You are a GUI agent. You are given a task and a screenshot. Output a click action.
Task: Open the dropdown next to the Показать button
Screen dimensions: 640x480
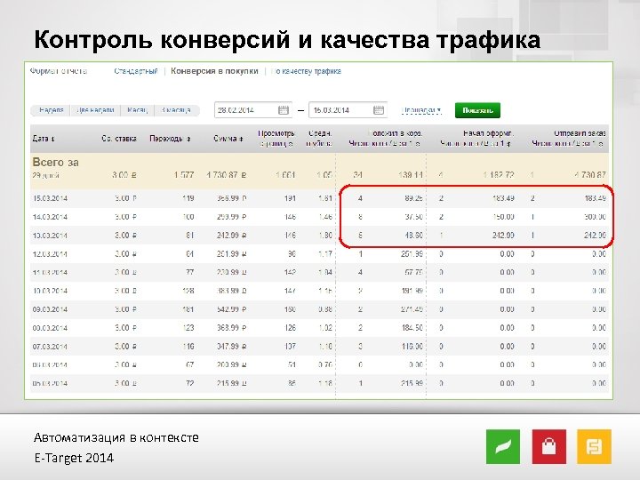pyautogui.click(x=421, y=110)
